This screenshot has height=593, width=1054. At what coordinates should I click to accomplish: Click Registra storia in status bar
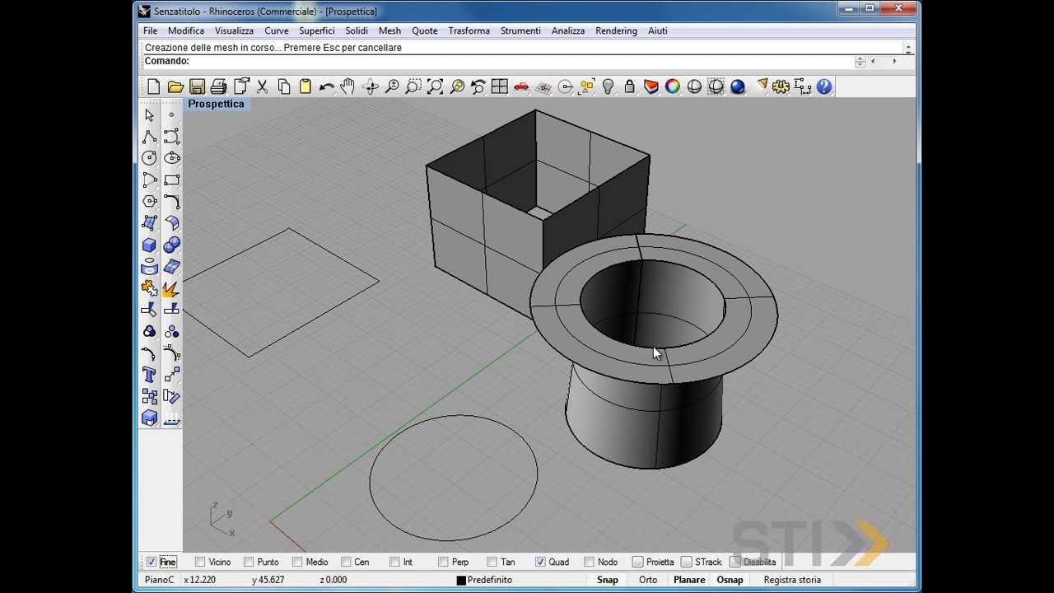[792, 580]
